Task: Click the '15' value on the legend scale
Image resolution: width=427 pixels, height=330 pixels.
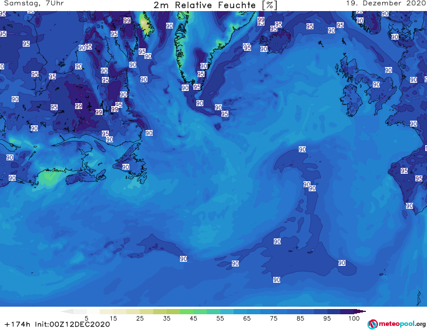Action: pyautogui.click(x=113, y=318)
